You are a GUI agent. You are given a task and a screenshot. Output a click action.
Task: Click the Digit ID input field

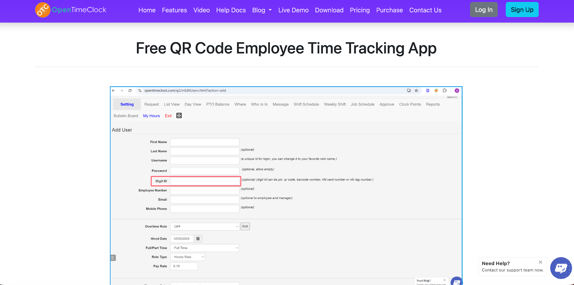coord(205,181)
